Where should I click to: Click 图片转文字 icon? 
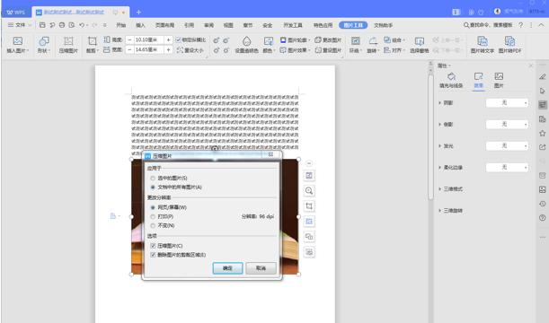483,41
